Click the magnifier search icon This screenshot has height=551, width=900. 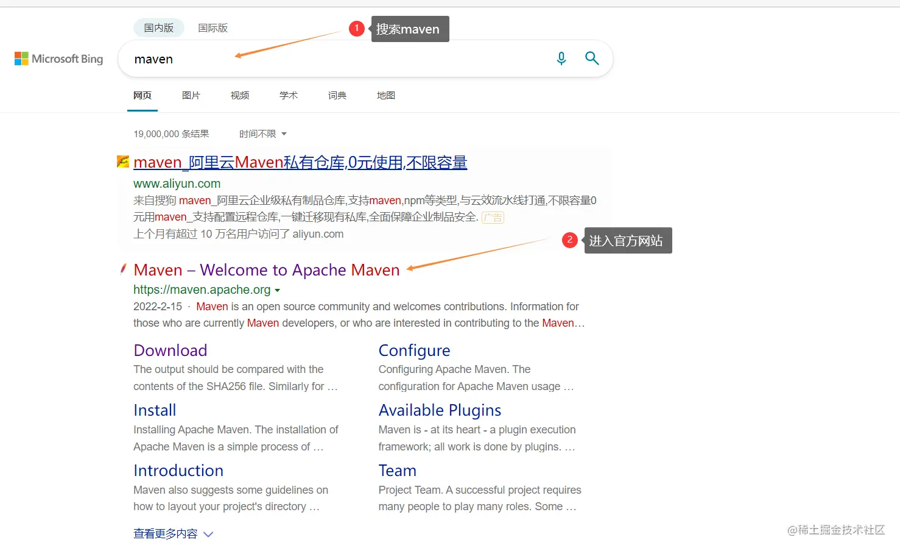(x=592, y=59)
